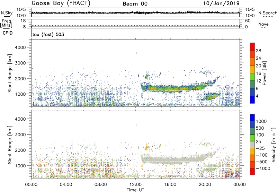Click the gray velocity echo band near 16:00
The width and height of the screenshot is (277, 192).
pos(170,160)
